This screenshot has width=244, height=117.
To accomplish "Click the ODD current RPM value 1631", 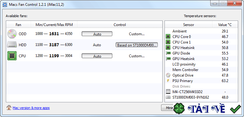I will click(54, 34).
